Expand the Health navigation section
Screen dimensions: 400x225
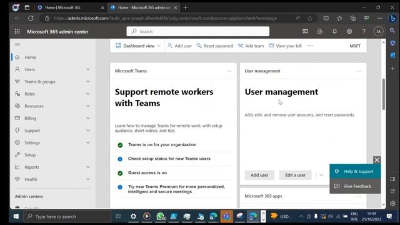[x=88, y=179]
